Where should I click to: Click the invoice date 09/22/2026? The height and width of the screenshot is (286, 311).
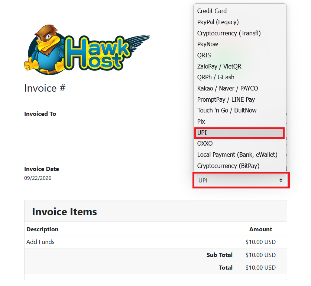38,178
